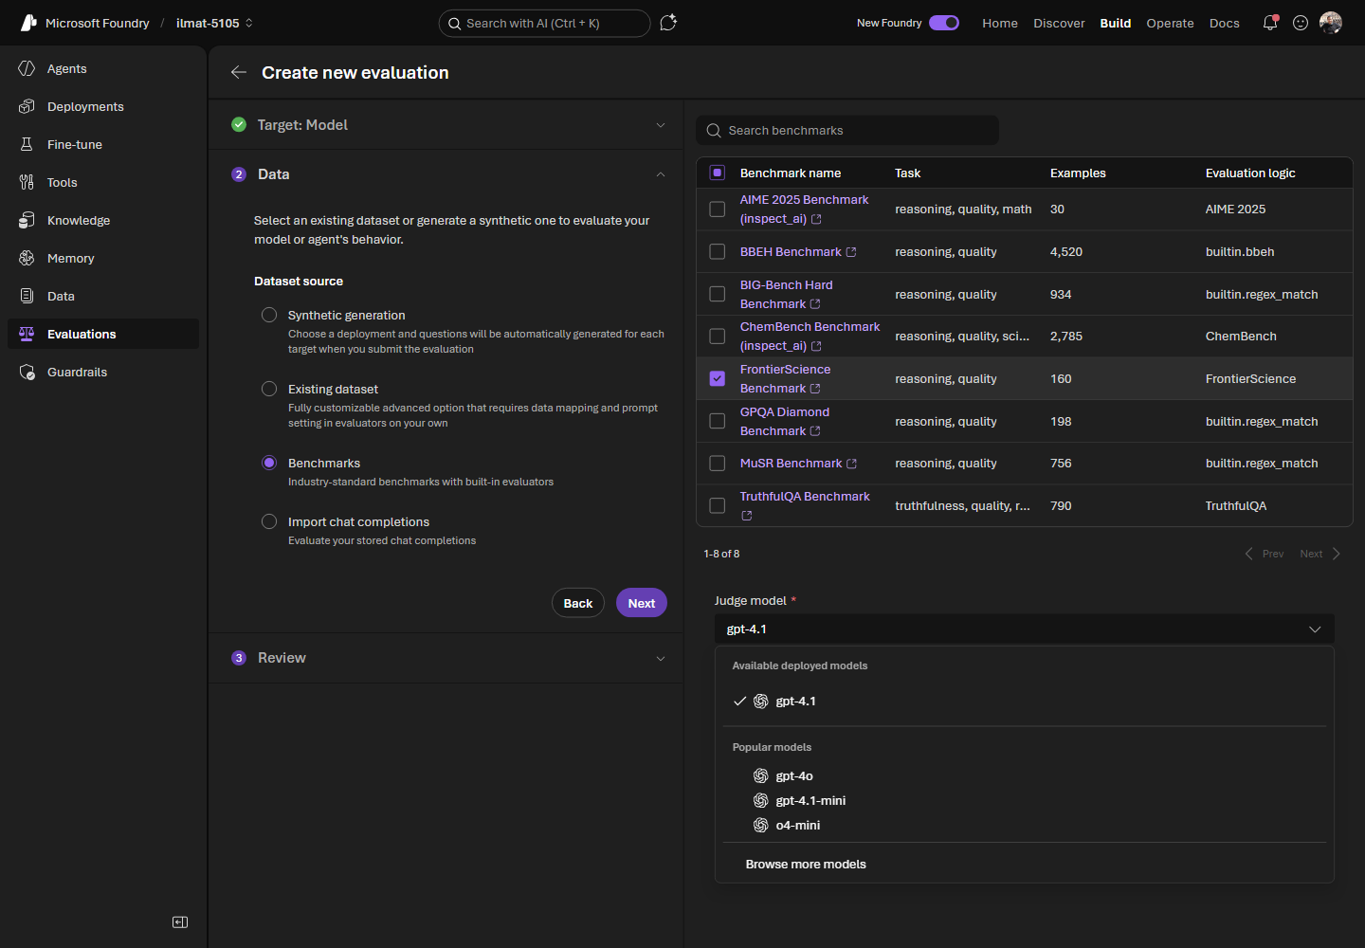This screenshot has width=1365, height=948.
Task: Toggle the select-all benchmarks header checkbox
Action: 718,173
